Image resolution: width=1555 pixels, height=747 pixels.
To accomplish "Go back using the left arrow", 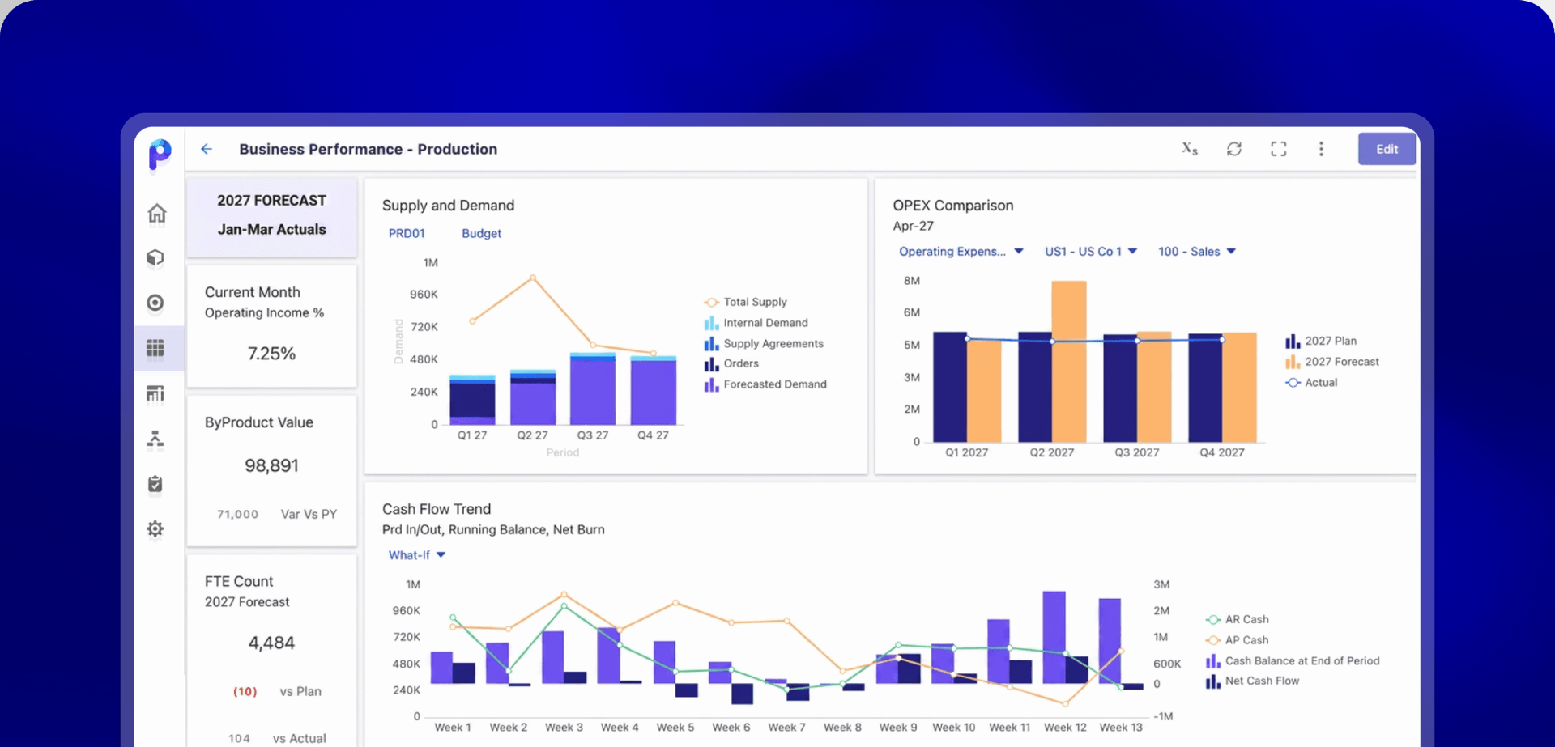I will [207, 149].
